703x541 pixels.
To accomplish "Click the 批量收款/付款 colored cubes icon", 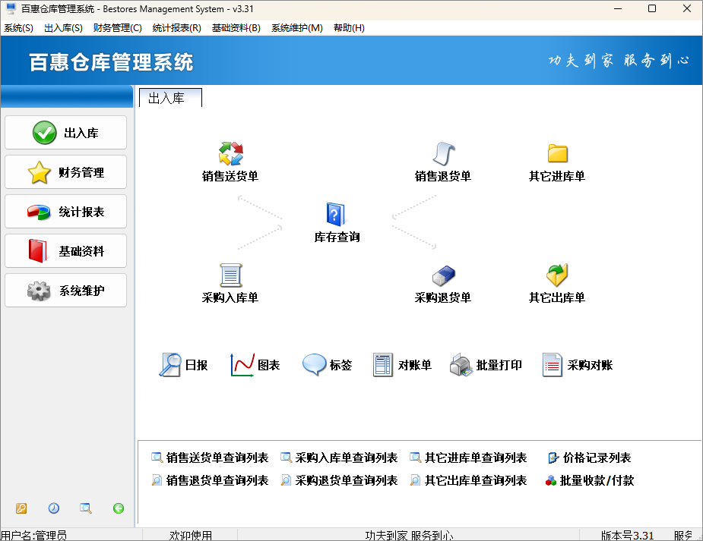I will pos(551,480).
